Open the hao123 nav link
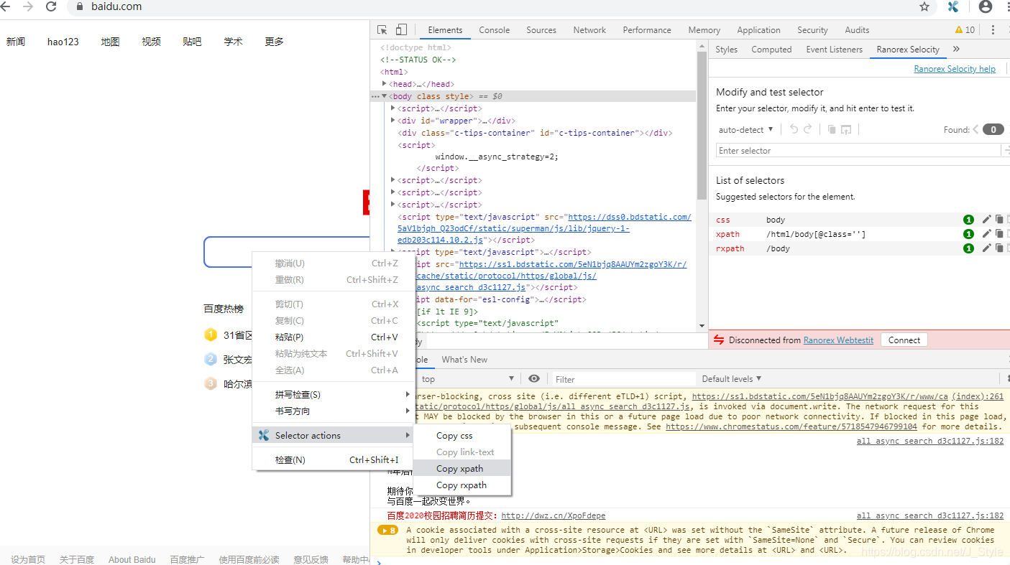Image resolution: width=1010 pixels, height=565 pixels. [x=63, y=42]
